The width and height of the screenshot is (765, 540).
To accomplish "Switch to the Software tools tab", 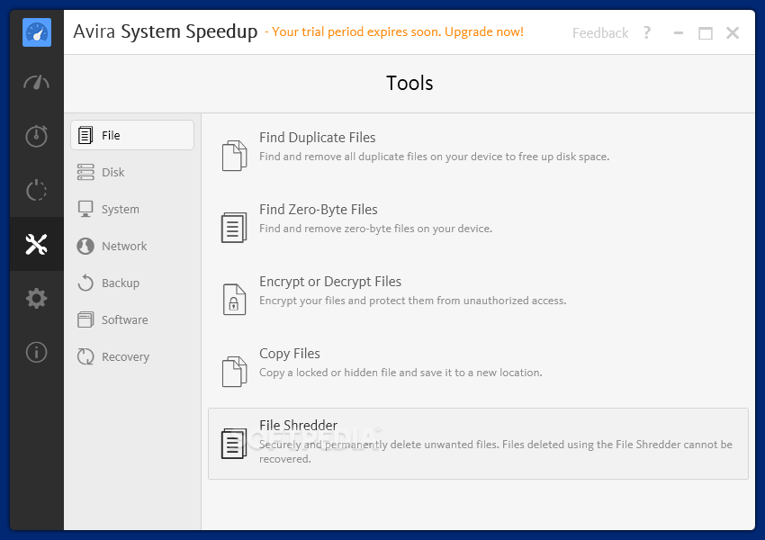I will [x=132, y=320].
